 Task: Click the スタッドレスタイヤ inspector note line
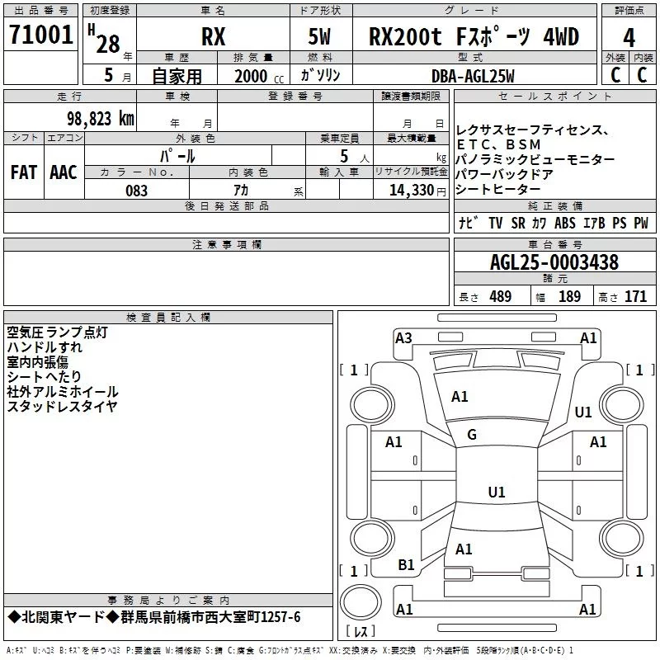point(62,406)
